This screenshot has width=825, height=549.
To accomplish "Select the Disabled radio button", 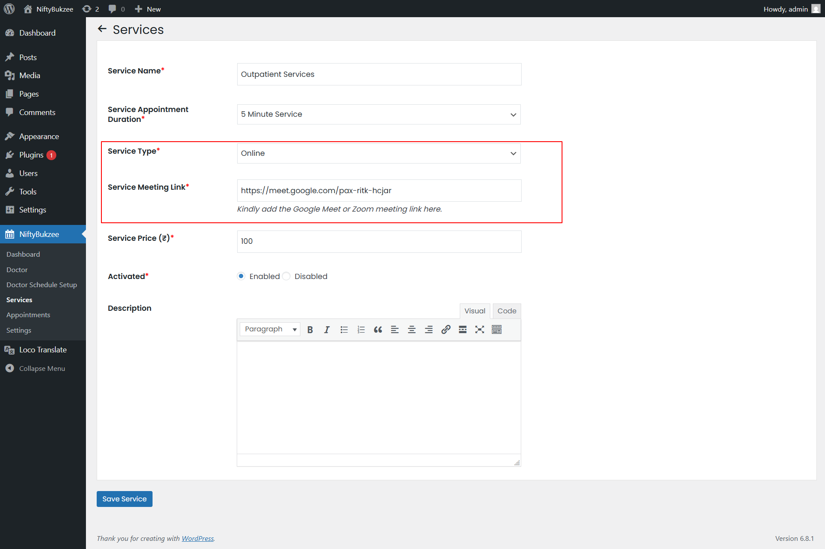I will (x=287, y=276).
